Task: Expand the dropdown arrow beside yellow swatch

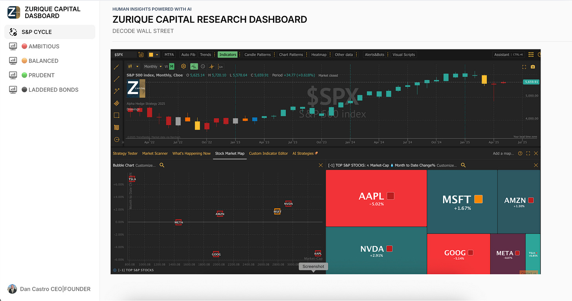Action: (157, 55)
